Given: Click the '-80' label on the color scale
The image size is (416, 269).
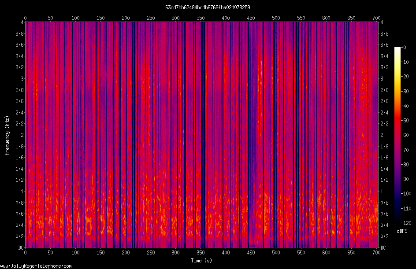Looking at the screenshot, I should [405, 165].
